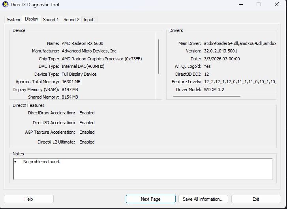Click the No problems found note
287x209 pixels.
[42, 162]
